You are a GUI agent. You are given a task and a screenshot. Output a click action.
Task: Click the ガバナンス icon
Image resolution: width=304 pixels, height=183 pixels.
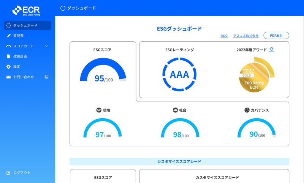(247, 110)
